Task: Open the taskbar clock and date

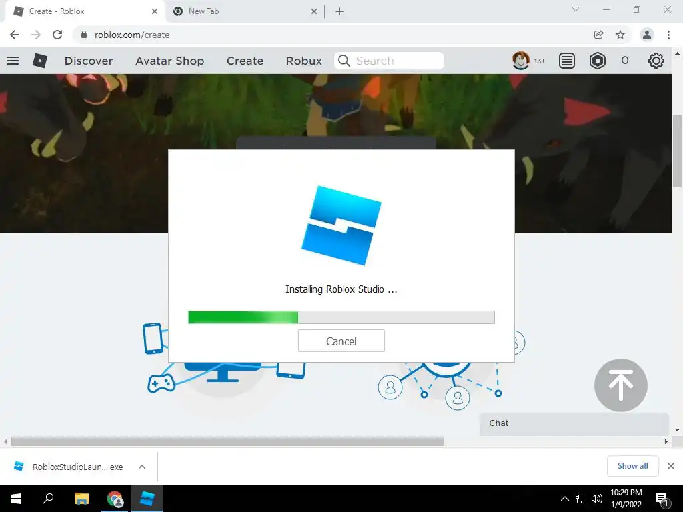Action: pos(626,499)
